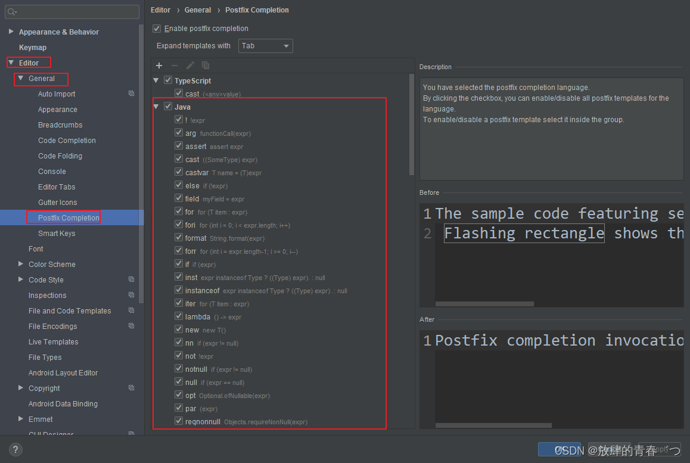Click the remove template minus icon

pyautogui.click(x=175, y=66)
